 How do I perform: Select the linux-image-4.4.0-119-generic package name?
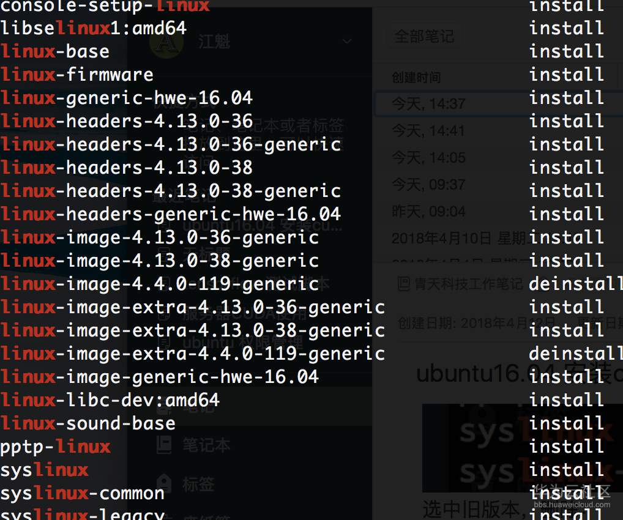pos(159,284)
